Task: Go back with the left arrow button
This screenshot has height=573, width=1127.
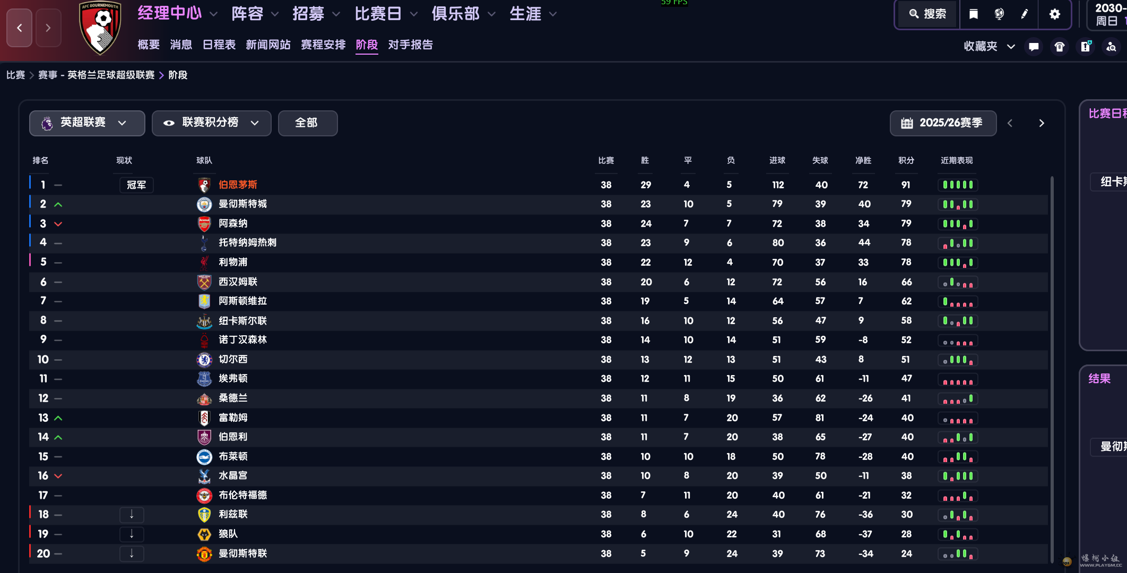Action: (20, 28)
